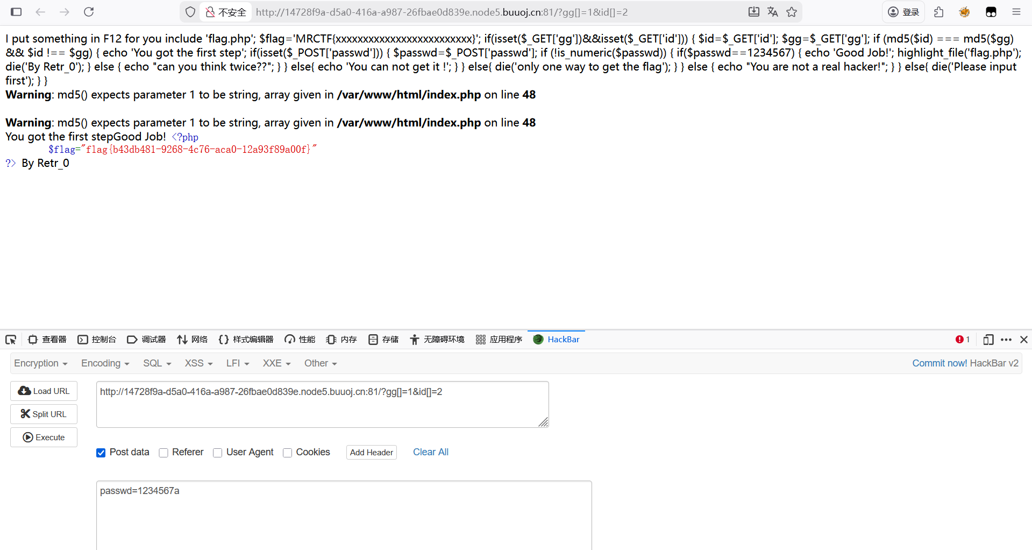Screen dimensions: 1032x550
Task: Click the translate page icon in address bar
Action: coord(773,12)
